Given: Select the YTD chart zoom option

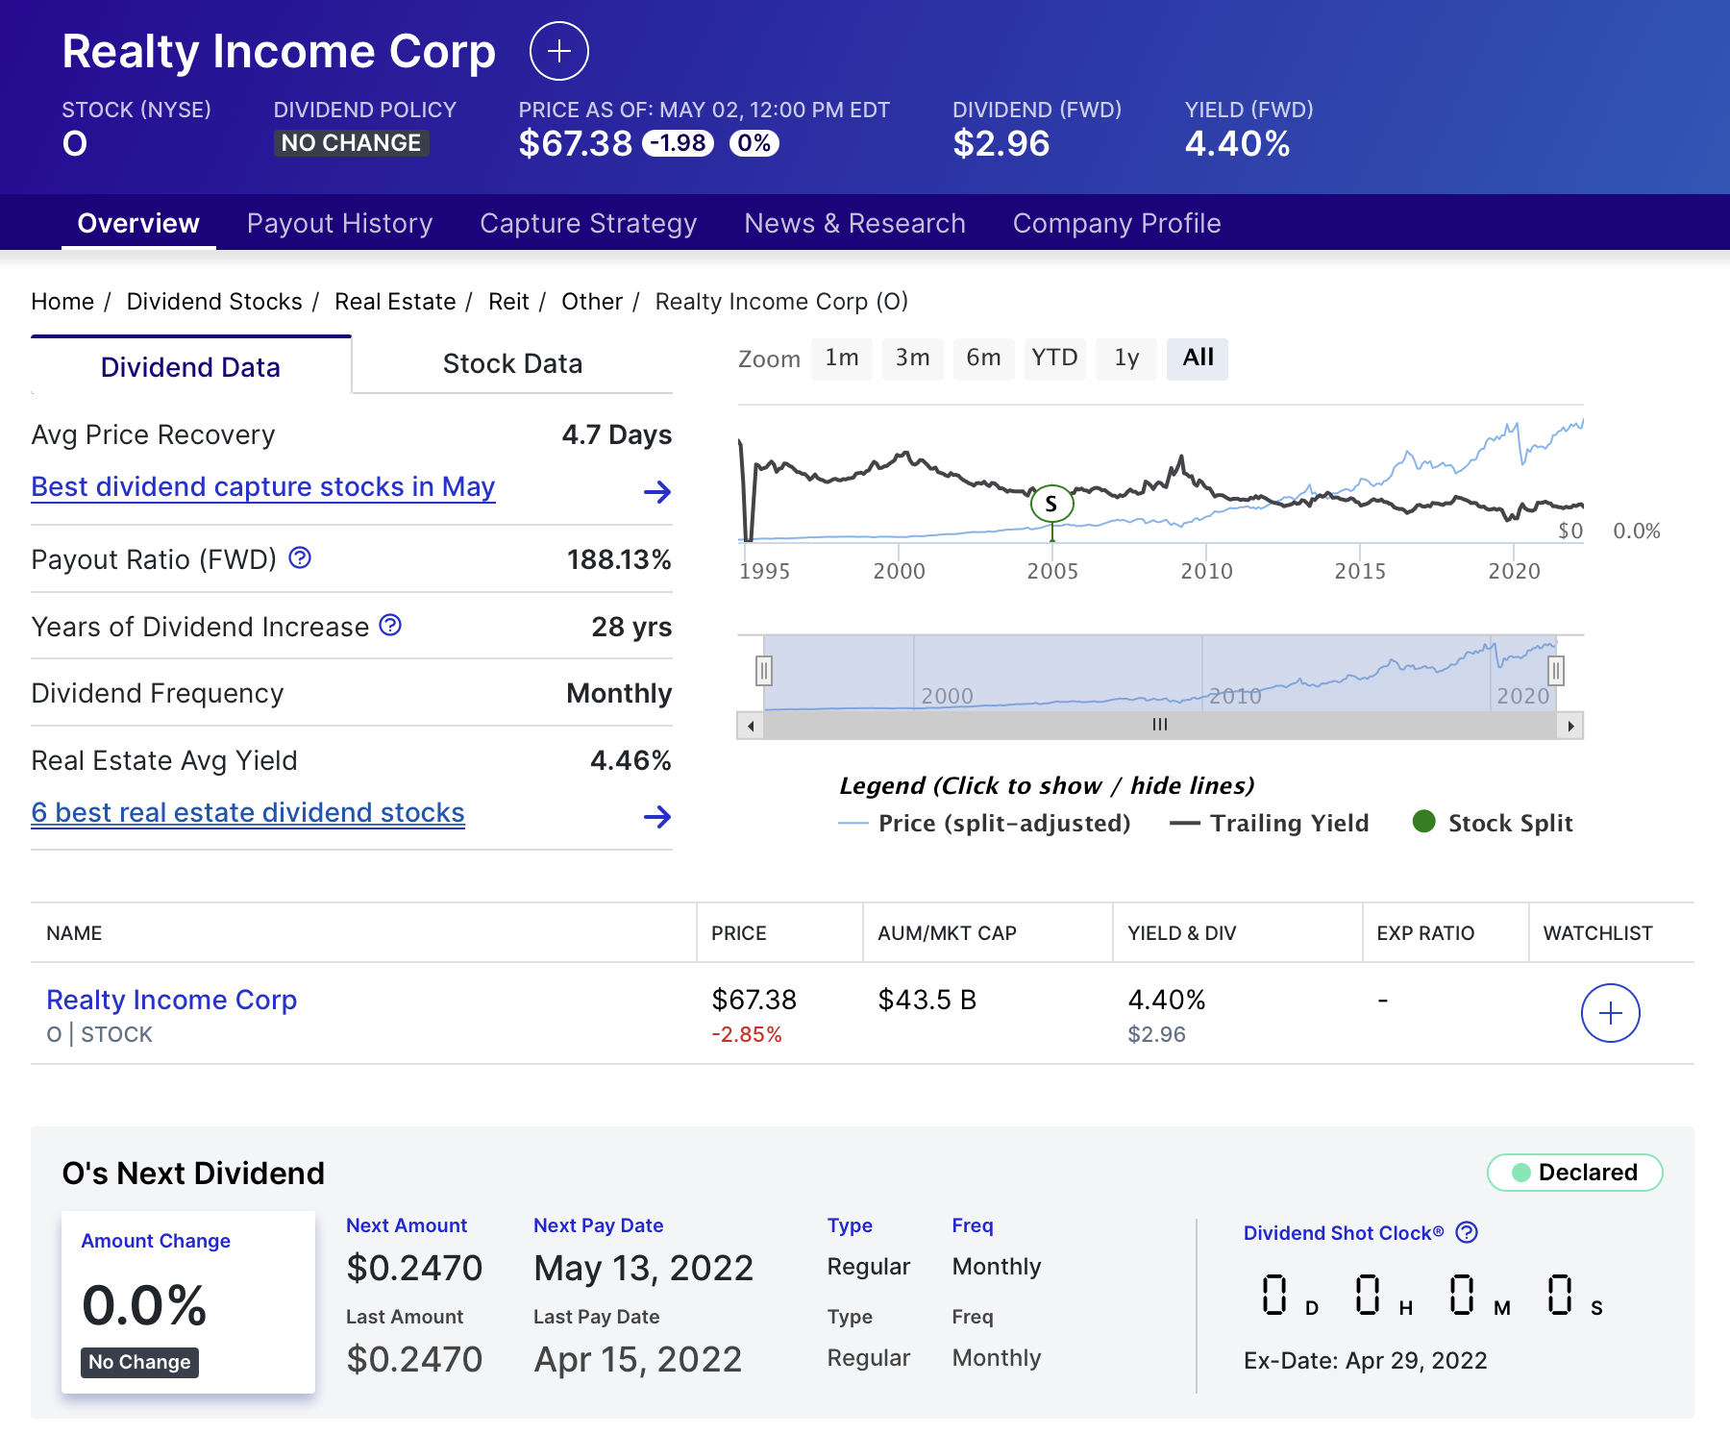Looking at the screenshot, I should click(x=1054, y=358).
